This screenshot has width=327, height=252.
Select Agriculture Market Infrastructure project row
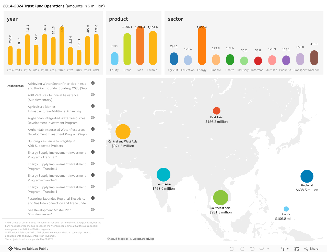[x=54, y=109]
